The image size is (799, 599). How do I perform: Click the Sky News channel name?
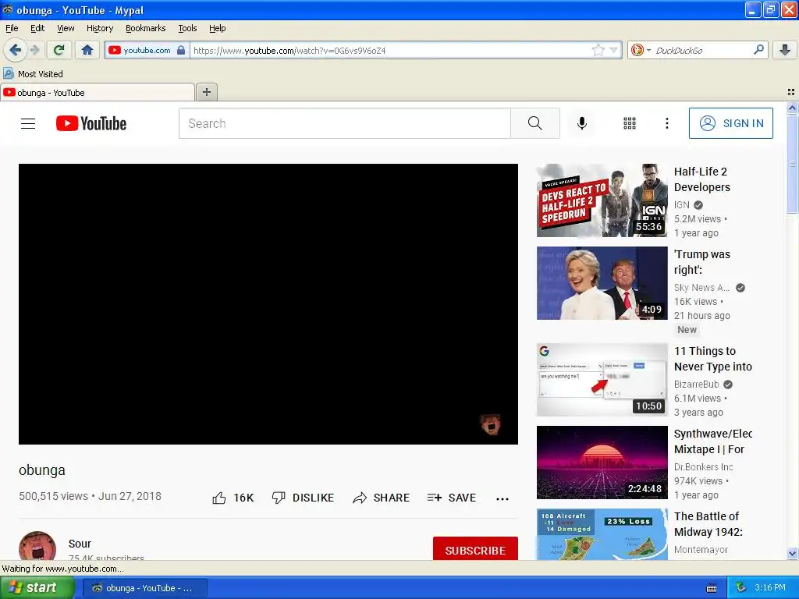click(701, 287)
